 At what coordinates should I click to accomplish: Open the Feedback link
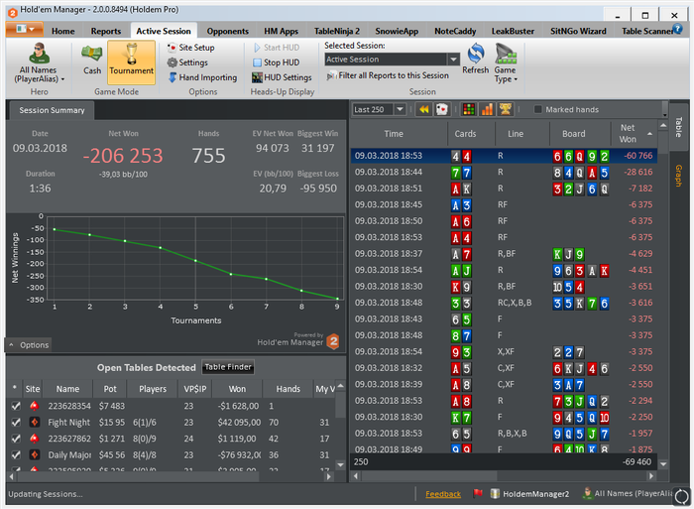click(443, 494)
